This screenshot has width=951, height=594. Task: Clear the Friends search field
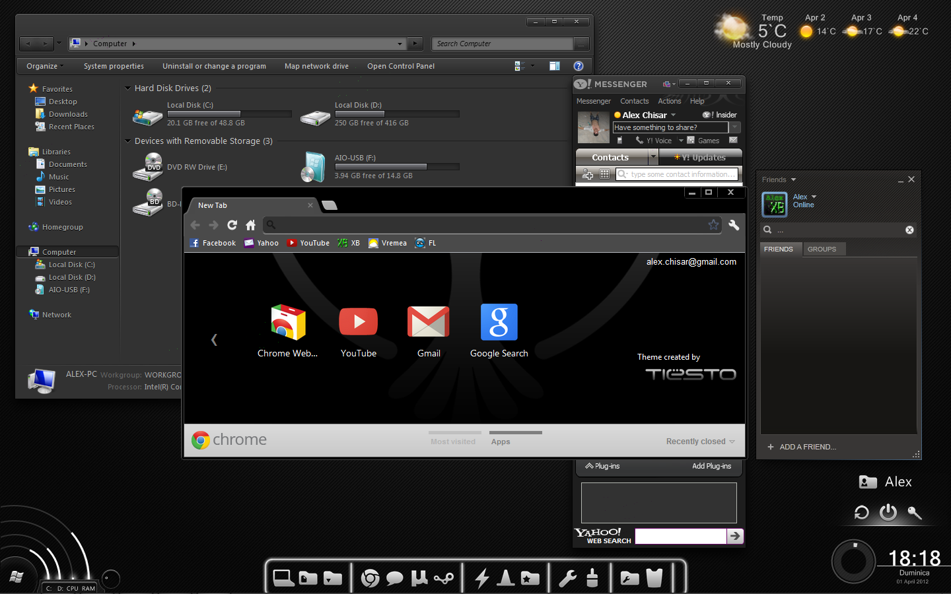[909, 230]
